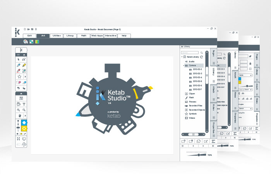Click the open folder icon in title bar
Viewport: 271px width, 174px height.
tap(28, 29)
